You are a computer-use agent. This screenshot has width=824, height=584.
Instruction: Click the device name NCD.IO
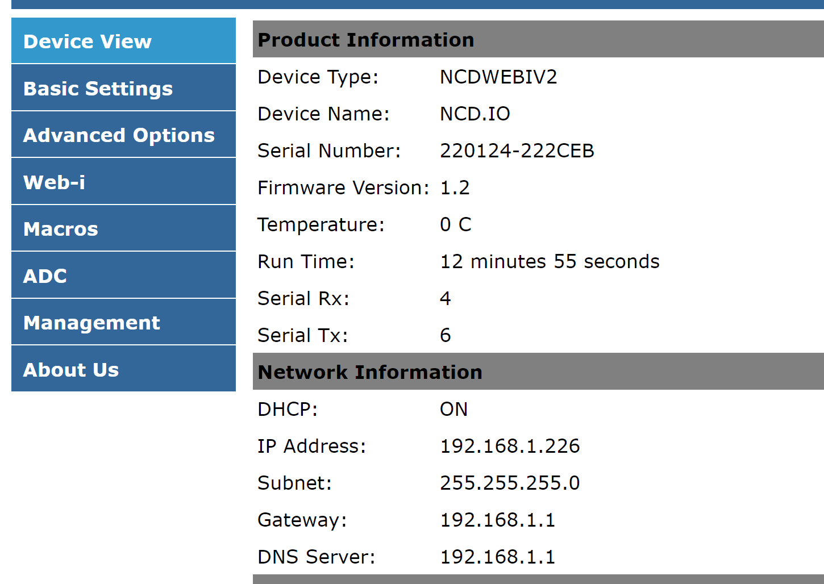[x=475, y=114]
